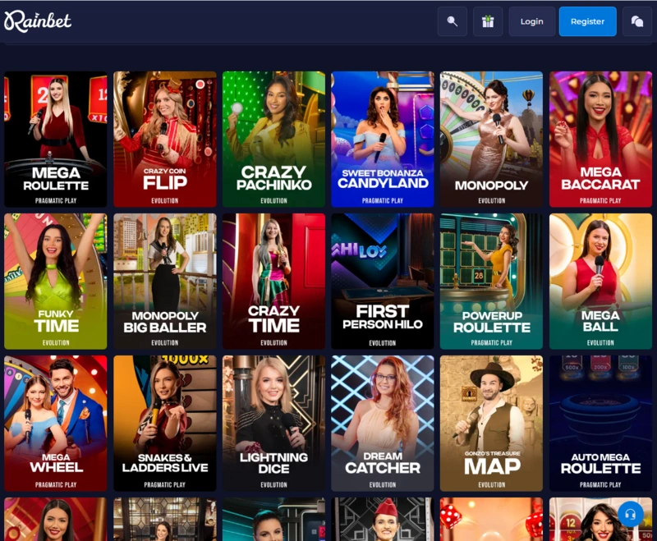657x541 pixels.
Task: Open First Person Hilo
Action: click(382, 280)
